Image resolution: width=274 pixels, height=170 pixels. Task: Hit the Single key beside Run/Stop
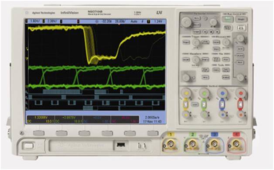tap(241, 19)
